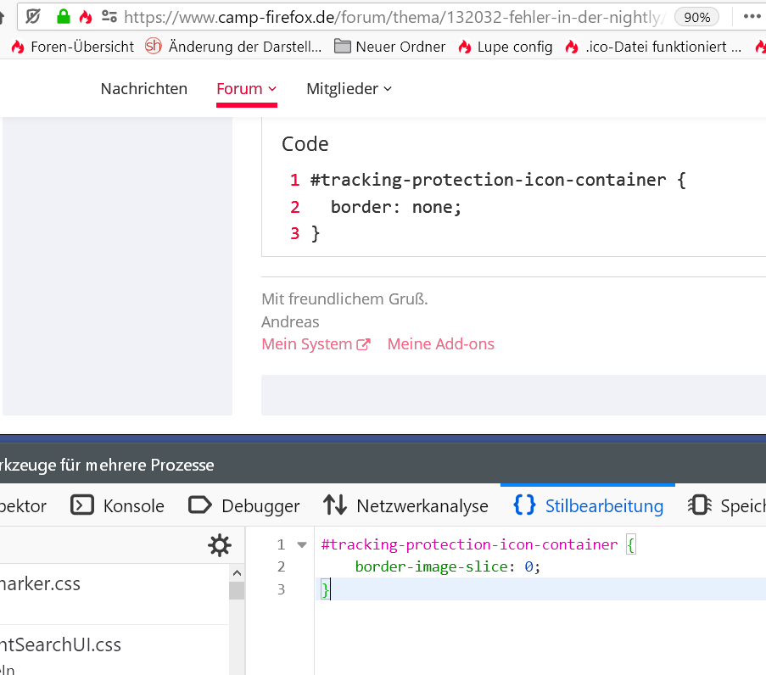Image resolution: width=766 pixels, height=675 pixels.
Task: Open the style editor gear options icon
Action: [x=220, y=545]
